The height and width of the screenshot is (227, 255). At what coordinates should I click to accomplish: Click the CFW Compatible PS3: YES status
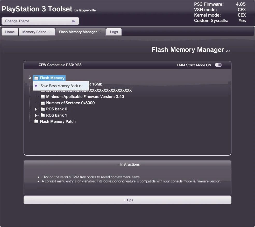click(60, 65)
